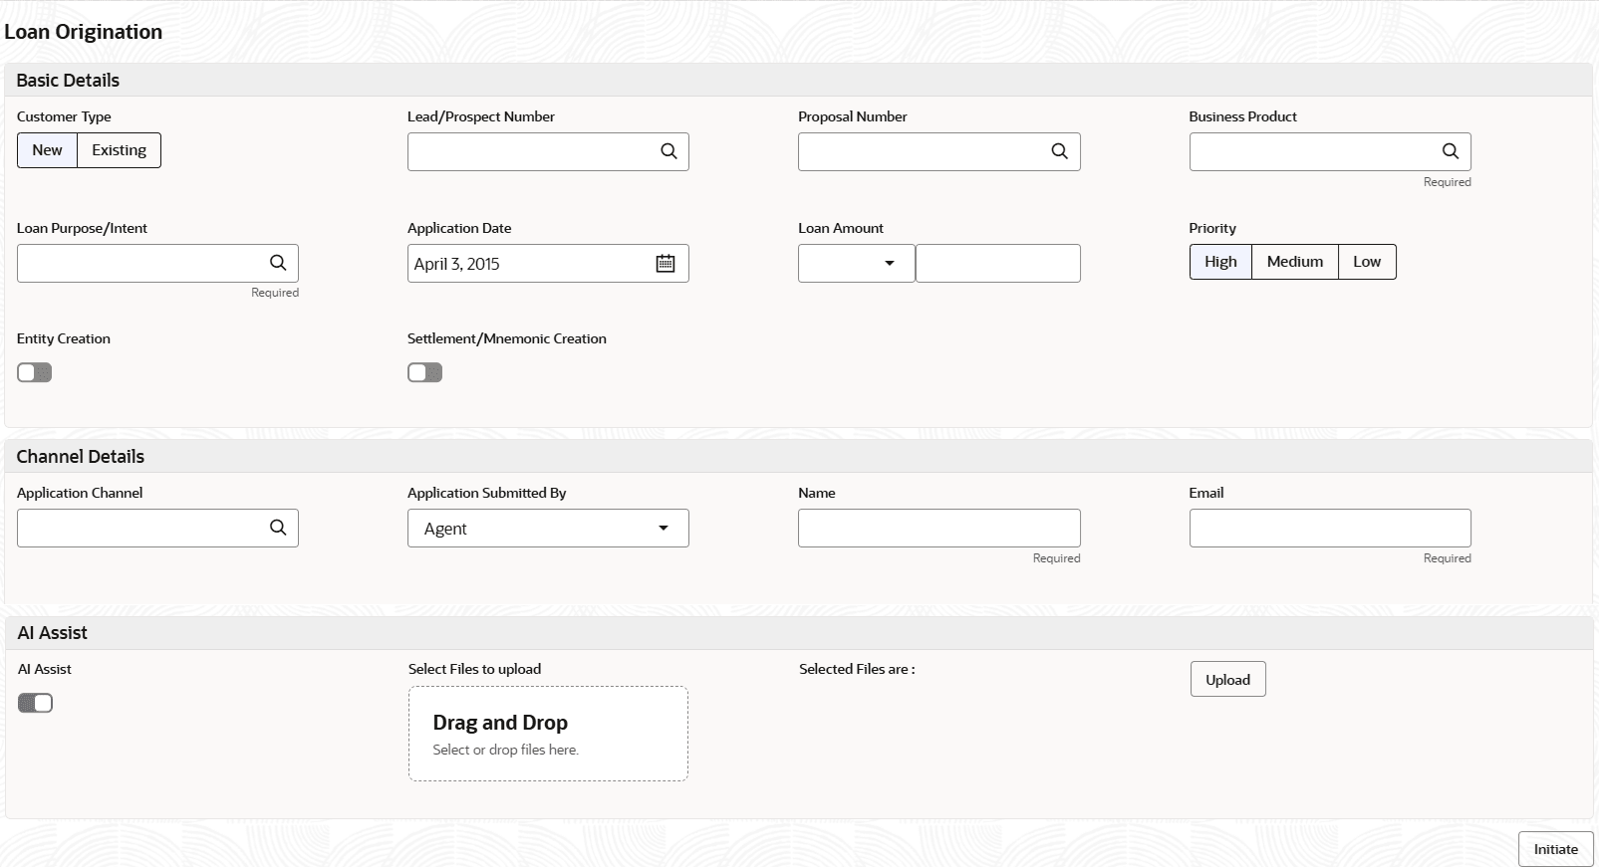1599x867 pixels.
Task: Click the Application Channel search icon
Action: [278, 528]
